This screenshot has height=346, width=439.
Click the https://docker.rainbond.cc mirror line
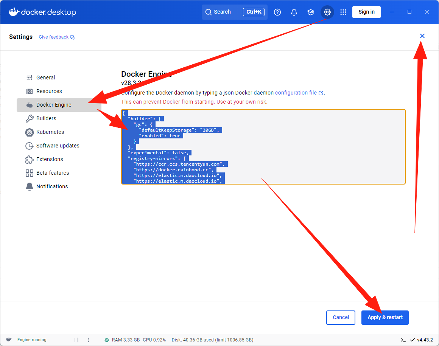174,170
